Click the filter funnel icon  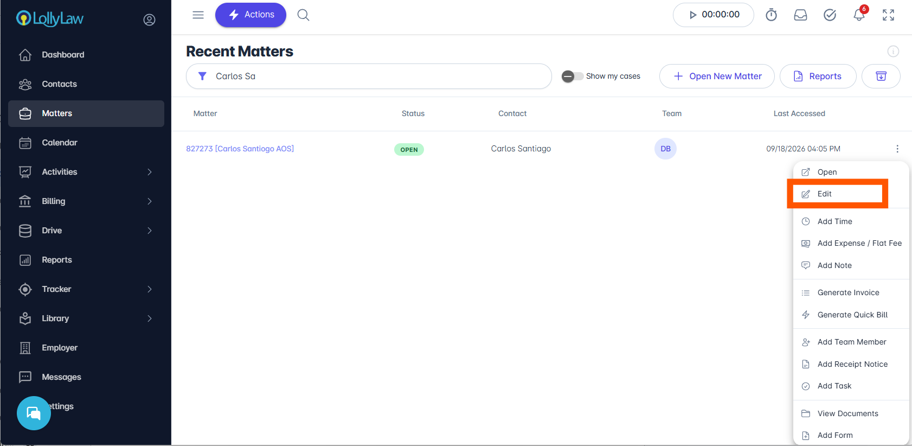tap(202, 76)
